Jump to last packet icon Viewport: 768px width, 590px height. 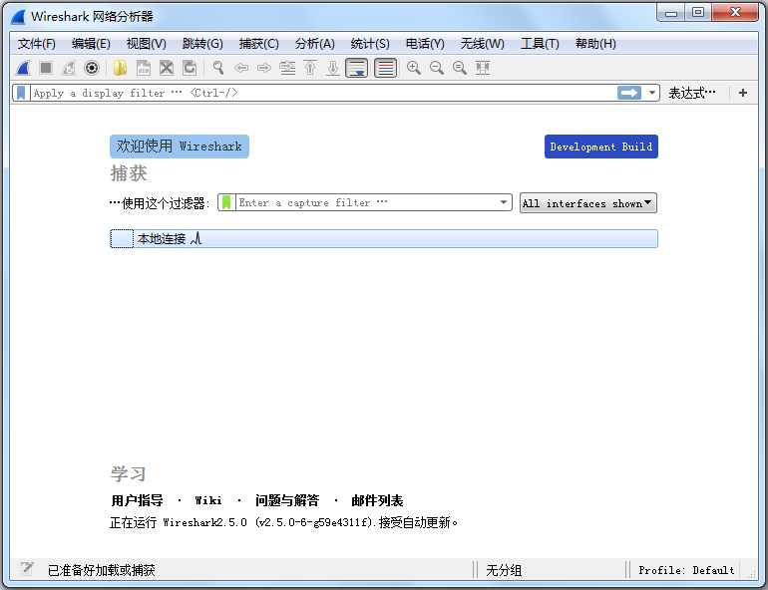pyautogui.click(x=333, y=68)
